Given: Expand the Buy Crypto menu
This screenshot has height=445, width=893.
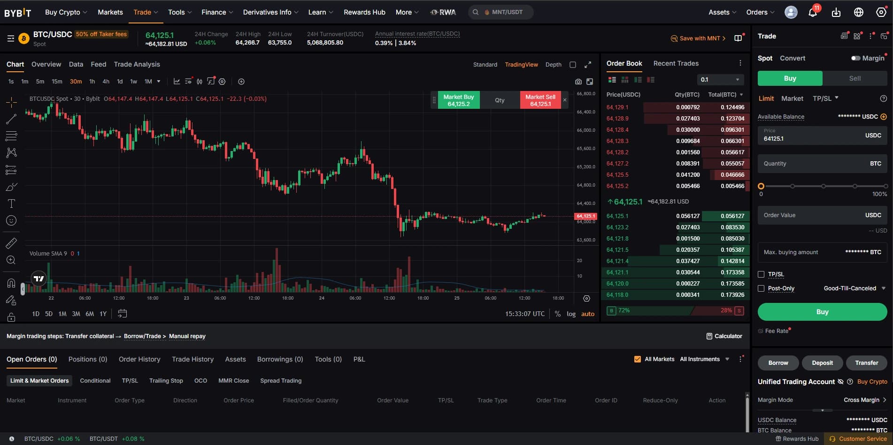Looking at the screenshot, I should click(66, 12).
